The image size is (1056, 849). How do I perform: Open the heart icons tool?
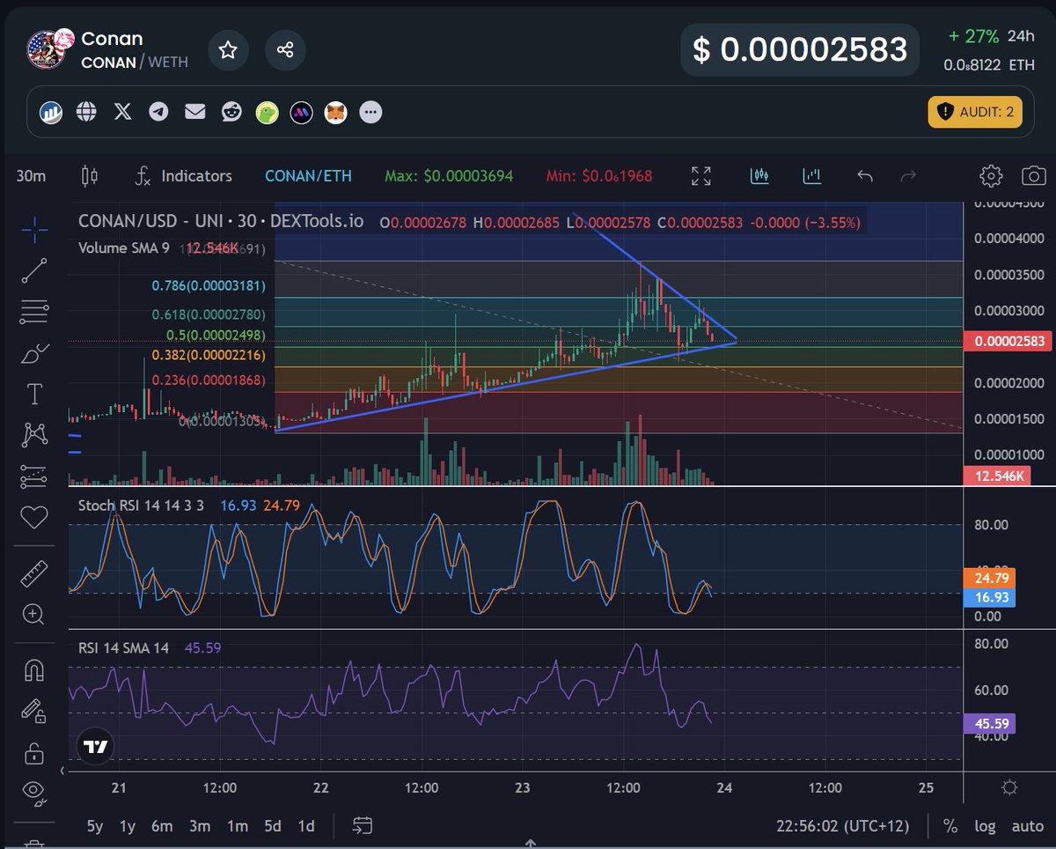34,517
